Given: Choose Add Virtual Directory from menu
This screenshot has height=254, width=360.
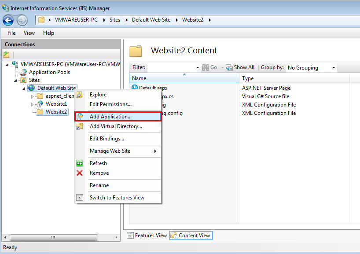Looking at the screenshot, I should 118,126.
